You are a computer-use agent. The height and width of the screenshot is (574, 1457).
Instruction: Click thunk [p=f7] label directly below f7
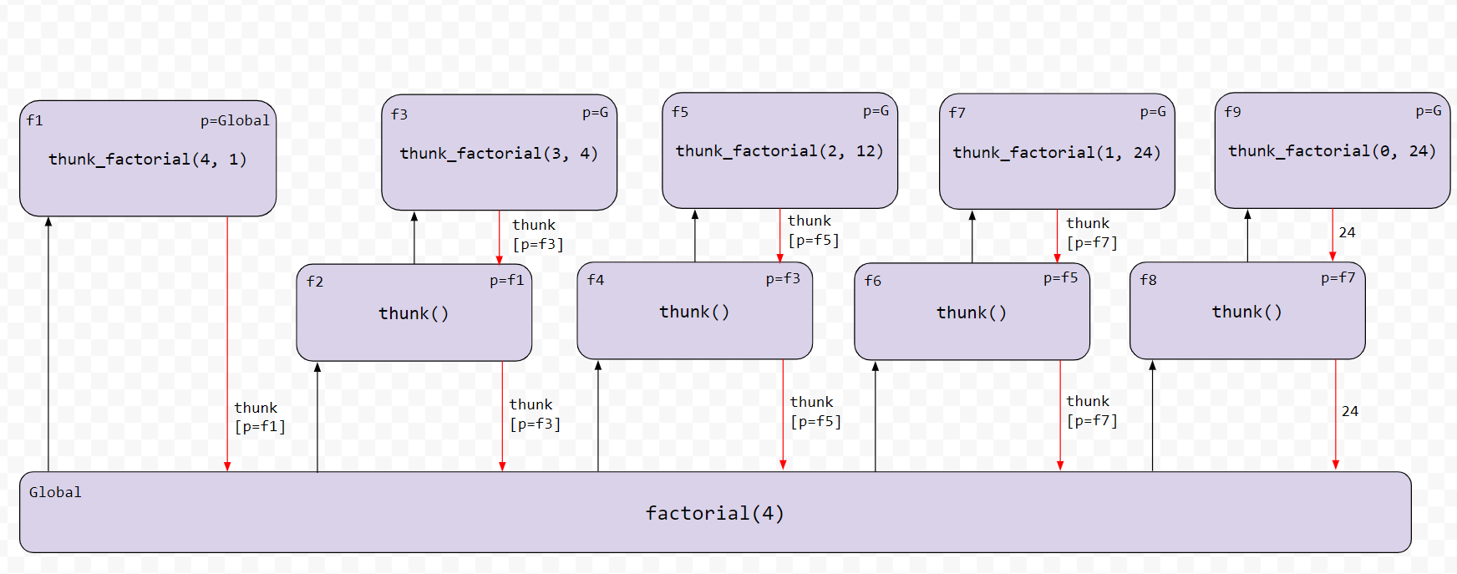click(x=1091, y=233)
